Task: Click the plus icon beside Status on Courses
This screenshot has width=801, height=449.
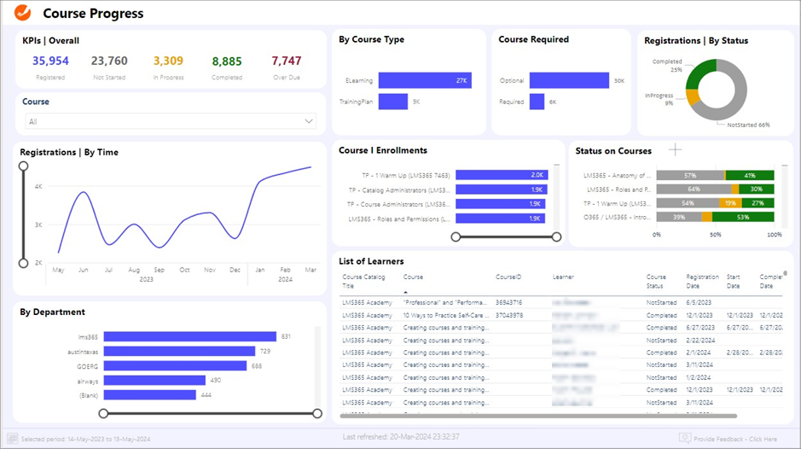Action: [675, 150]
